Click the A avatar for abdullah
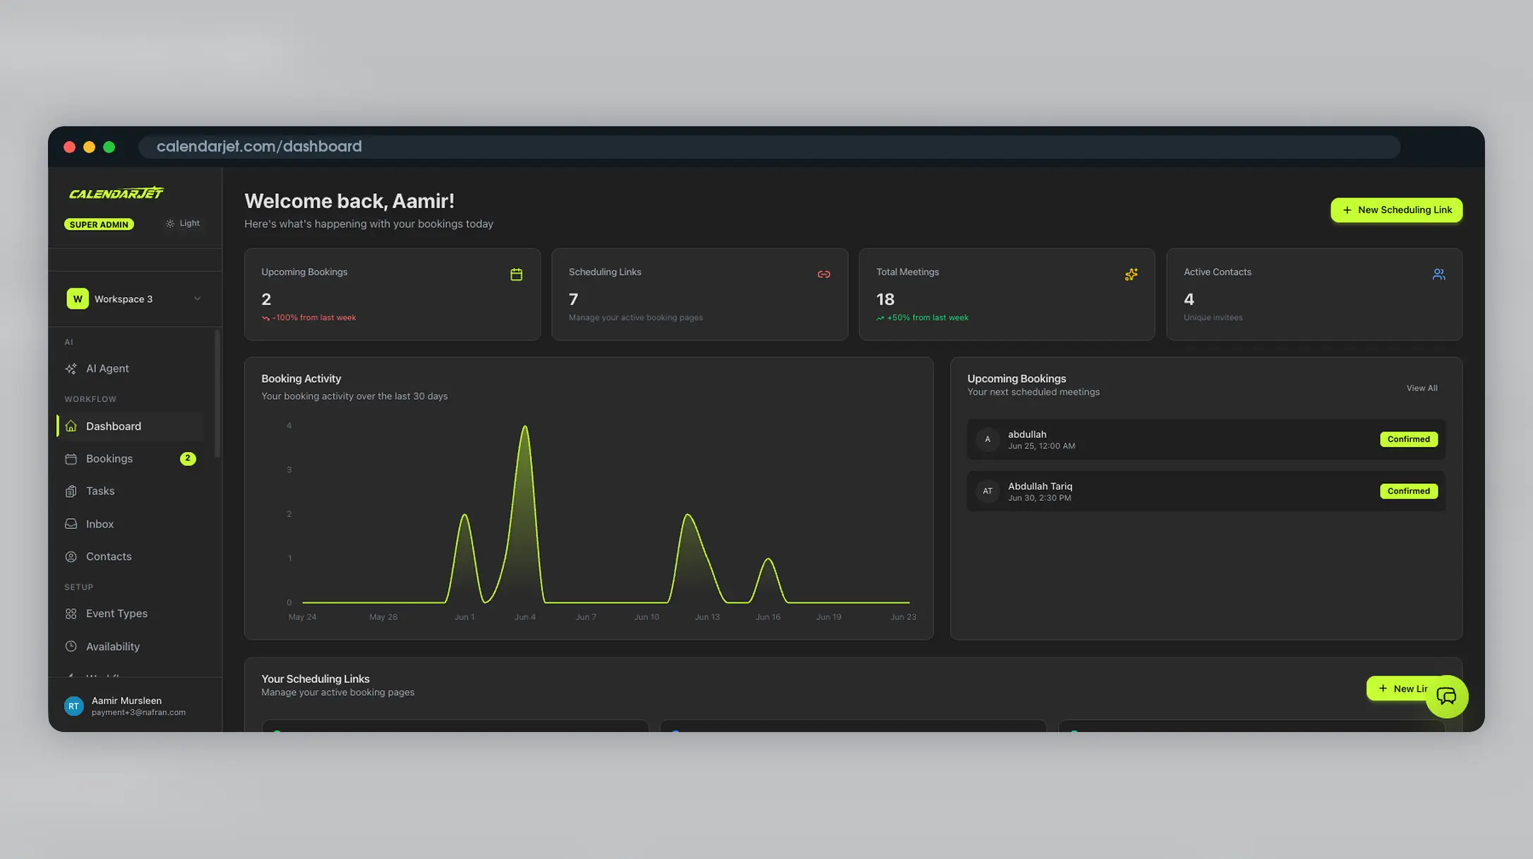The height and width of the screenshot is (859, 1533). [x=987, y=439]
